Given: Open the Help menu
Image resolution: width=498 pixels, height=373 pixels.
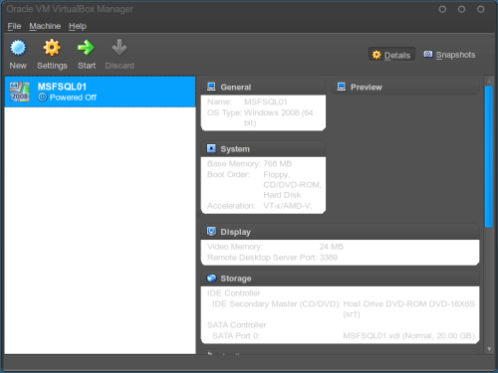Looking at the screenshot, I should tap(78, 26).
